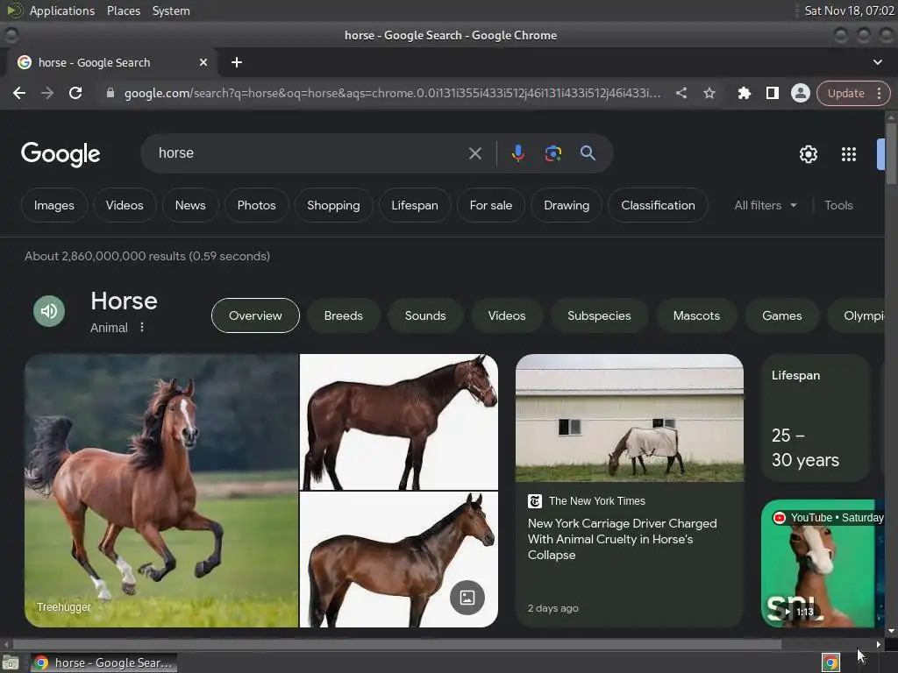This screenshot has height=673, width=898.
Task: Search by image with Google Lens
Action: [552, 153]
